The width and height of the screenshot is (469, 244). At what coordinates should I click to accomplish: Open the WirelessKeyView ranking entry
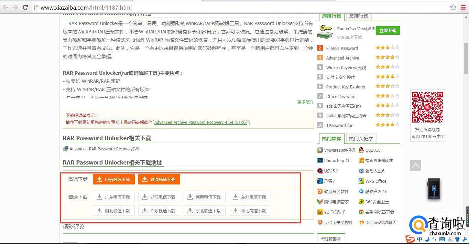346,67
